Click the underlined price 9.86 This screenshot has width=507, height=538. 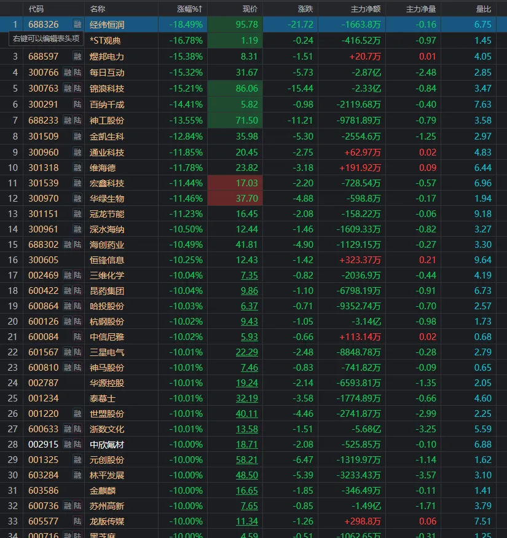pyautogui.click(x=249, y=291)
